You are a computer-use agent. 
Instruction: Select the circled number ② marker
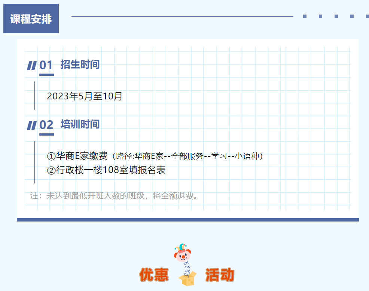point(51,171)
